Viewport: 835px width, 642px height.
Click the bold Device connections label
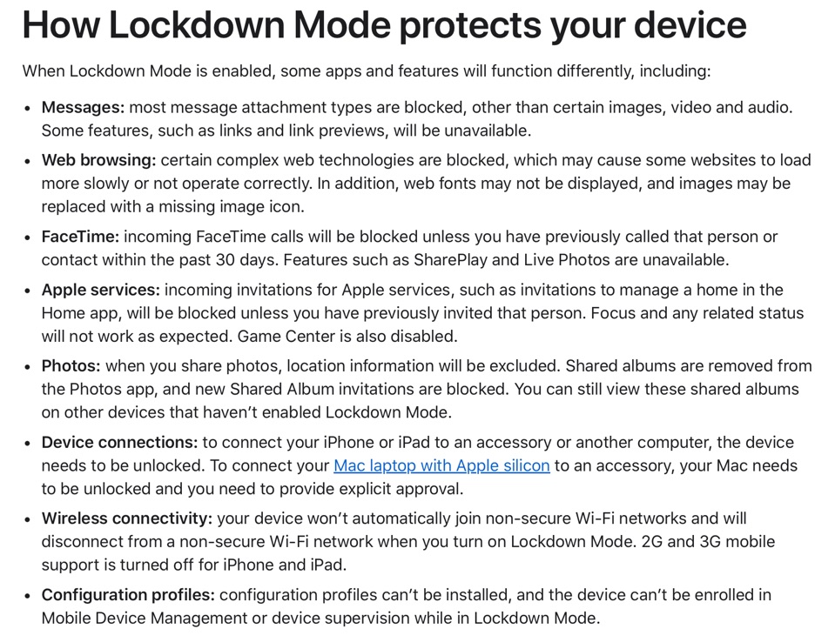119,443
